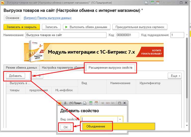Click the товары column header
The height and width of the screenshot is (137, 191).
[16, 90]
